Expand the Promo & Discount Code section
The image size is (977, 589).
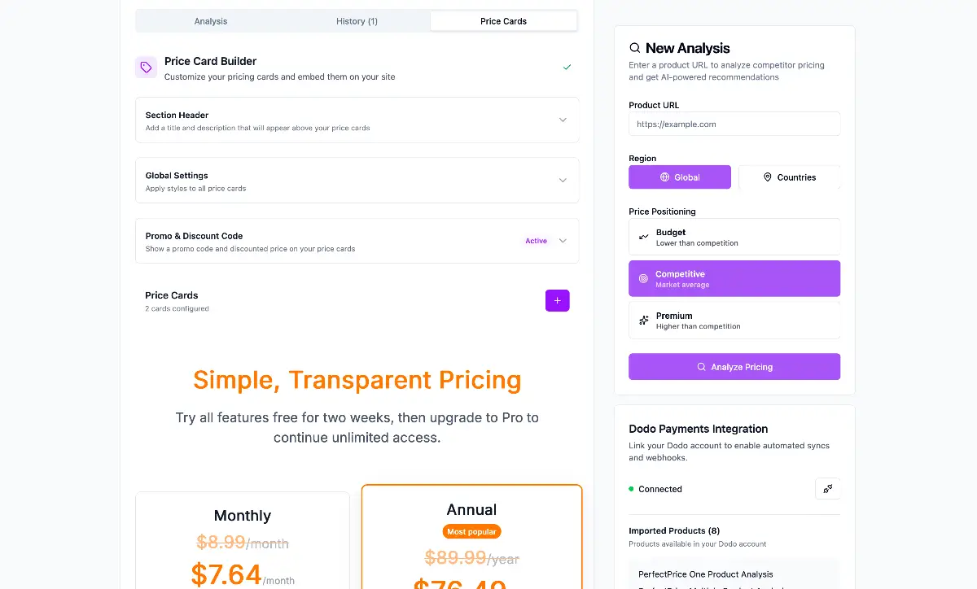pyautogui.click(x=357, y=241)
